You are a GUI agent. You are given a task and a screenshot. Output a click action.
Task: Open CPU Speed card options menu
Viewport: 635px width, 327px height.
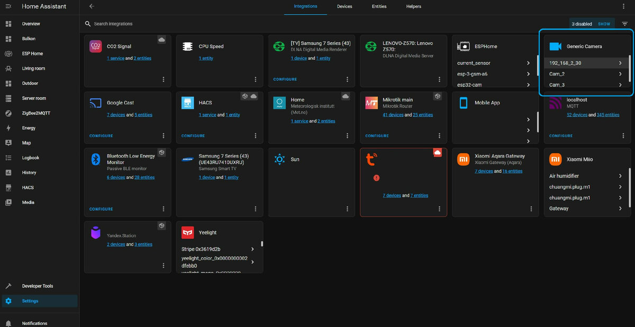pyautogui.click(x=255, y=79)
